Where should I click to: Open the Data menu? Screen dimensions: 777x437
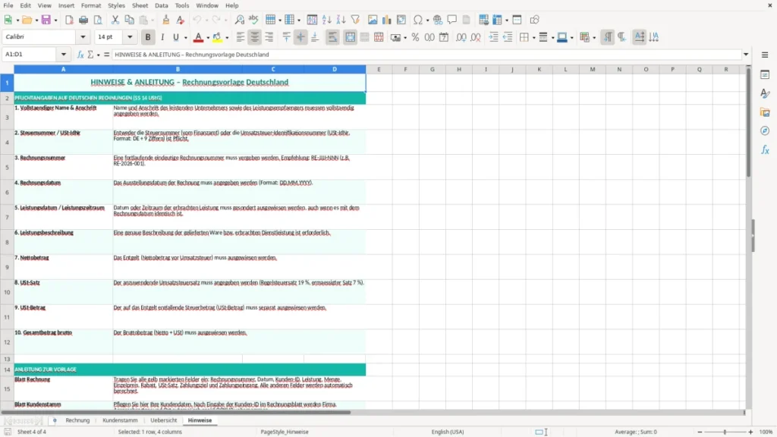[x=162, y=5]
